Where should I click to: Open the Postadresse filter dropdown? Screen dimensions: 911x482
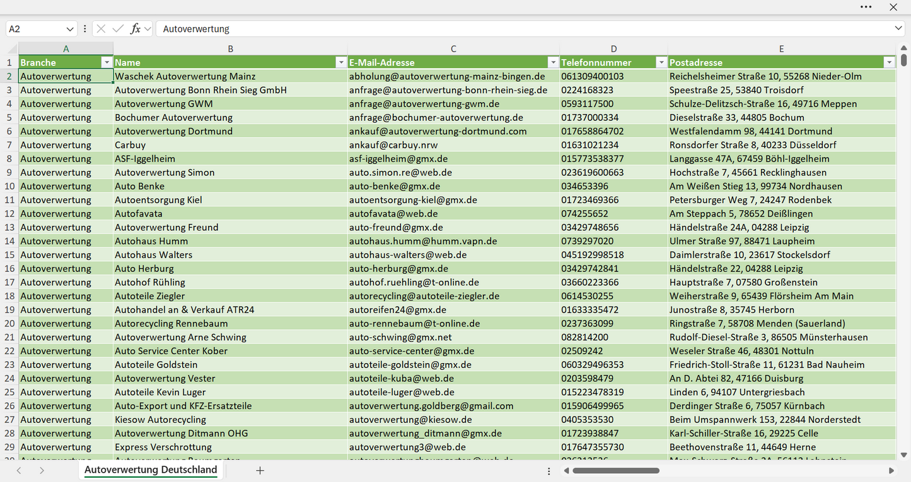point(889,62)
